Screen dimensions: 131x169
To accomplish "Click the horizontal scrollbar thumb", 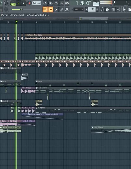I will pos(94,19).
